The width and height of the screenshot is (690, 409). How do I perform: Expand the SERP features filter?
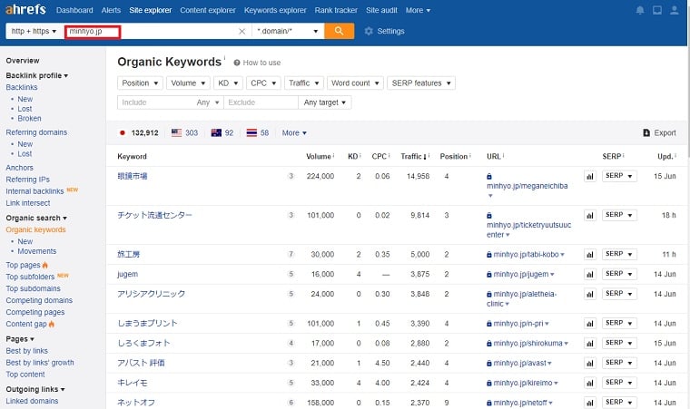click(420, 83)
